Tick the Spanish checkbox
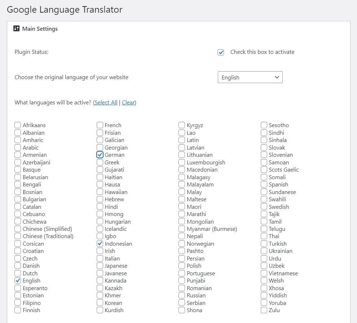 click(x=264, y=184)
